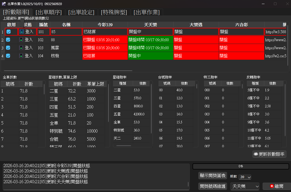The width and height of the screenshot is (291, 192).
Task: Open the 特殊牌型 tab
Action: (x=114, y=12)
